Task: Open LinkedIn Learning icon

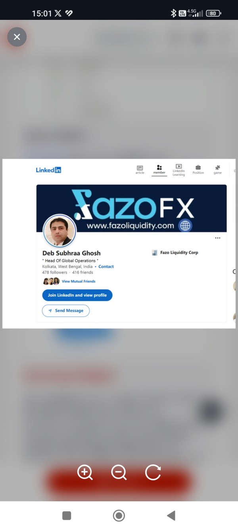Action: pos(178,170)
